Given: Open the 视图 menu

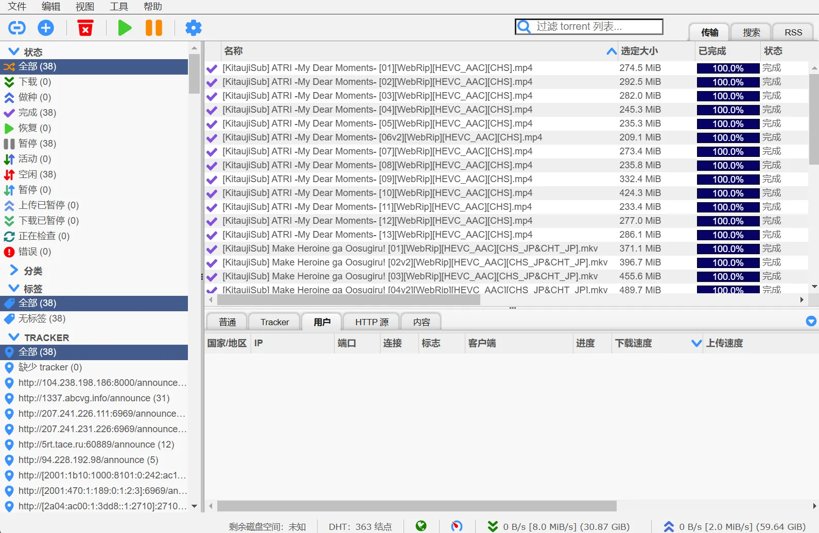Looking at the screenshot, I should 85,7.
